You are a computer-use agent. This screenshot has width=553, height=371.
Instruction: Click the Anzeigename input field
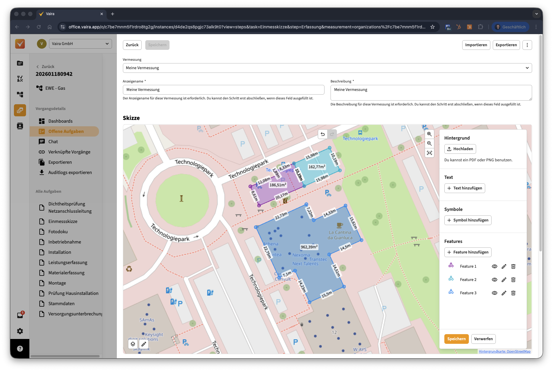(x=223, y=90)
